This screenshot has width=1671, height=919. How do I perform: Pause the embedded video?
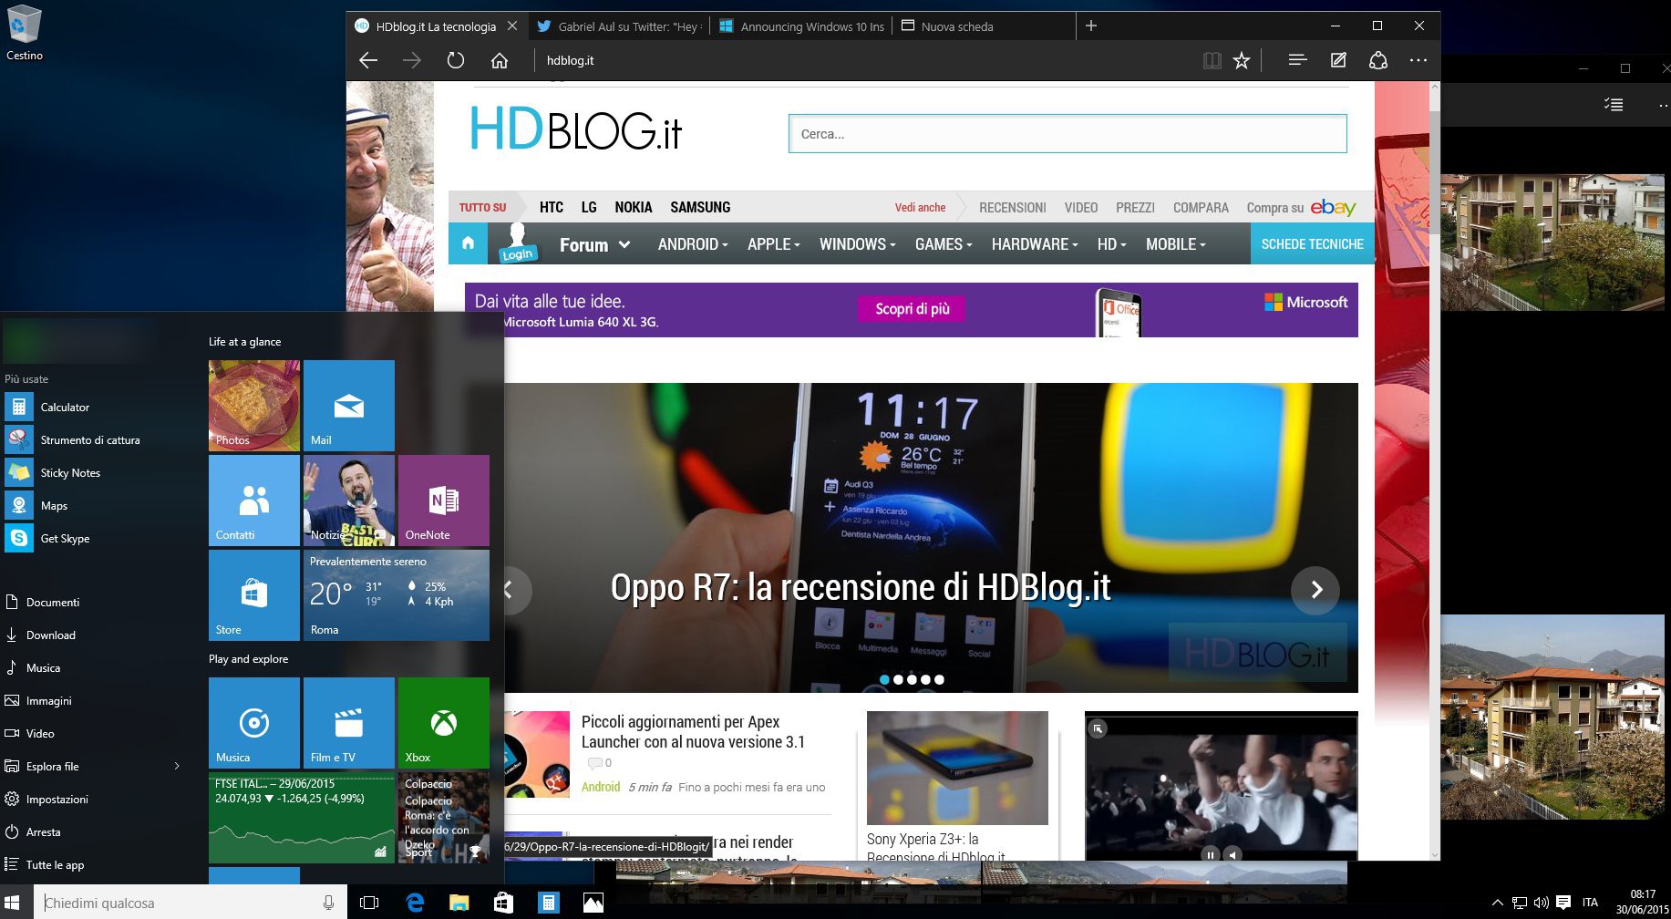pos(1210,854)
